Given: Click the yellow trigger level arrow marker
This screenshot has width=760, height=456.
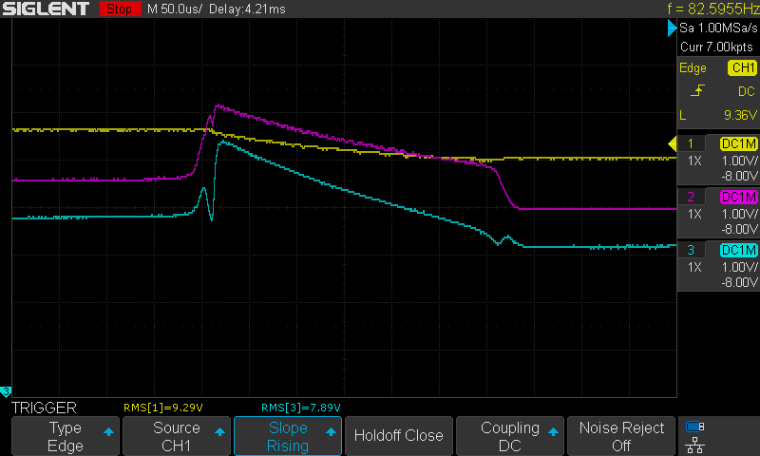Looking at the screenshot, I should click(x=673, y=143).
